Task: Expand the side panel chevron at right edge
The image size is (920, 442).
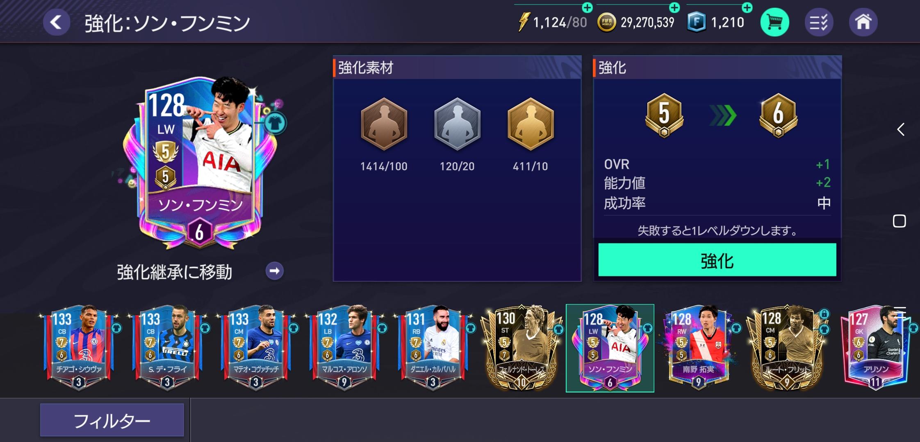Action: [x=901, y=130]
